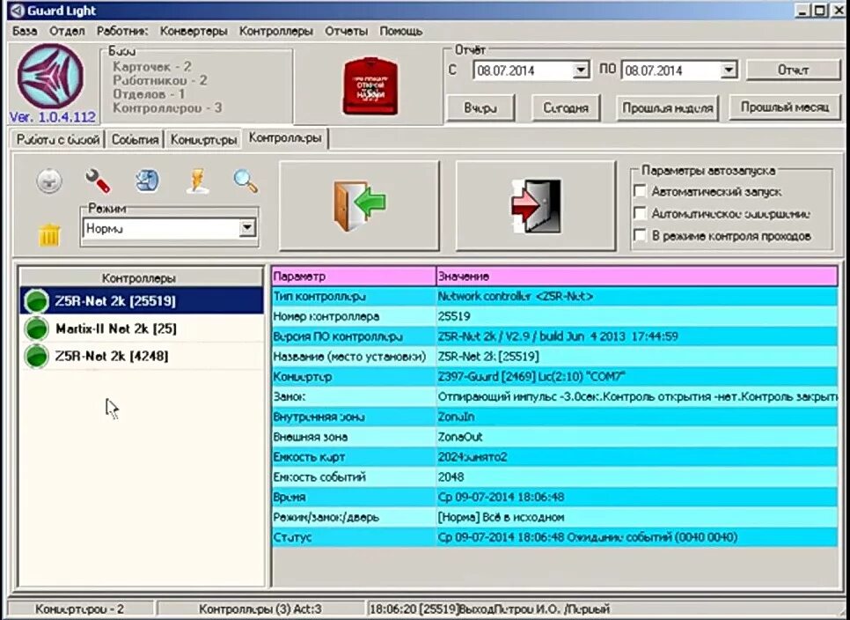Click the Внутренняя зона value ZonaIn
The height and width of the screenshot is (620, 850).
click(456, 417)
